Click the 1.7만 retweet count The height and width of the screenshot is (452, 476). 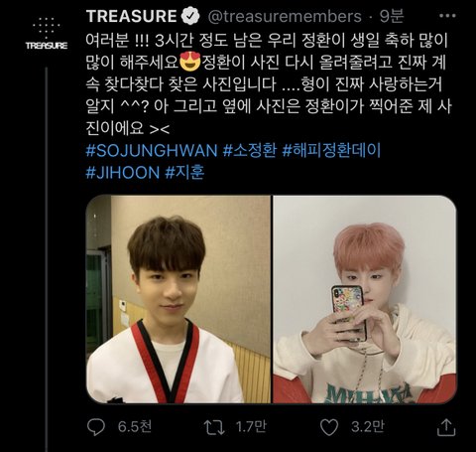(251, 427)
